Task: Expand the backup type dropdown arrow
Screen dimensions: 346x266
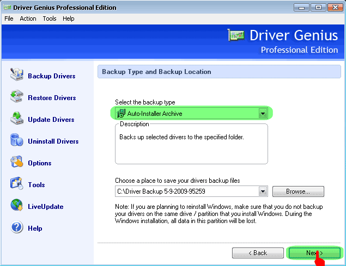Action: pos(263,114)
